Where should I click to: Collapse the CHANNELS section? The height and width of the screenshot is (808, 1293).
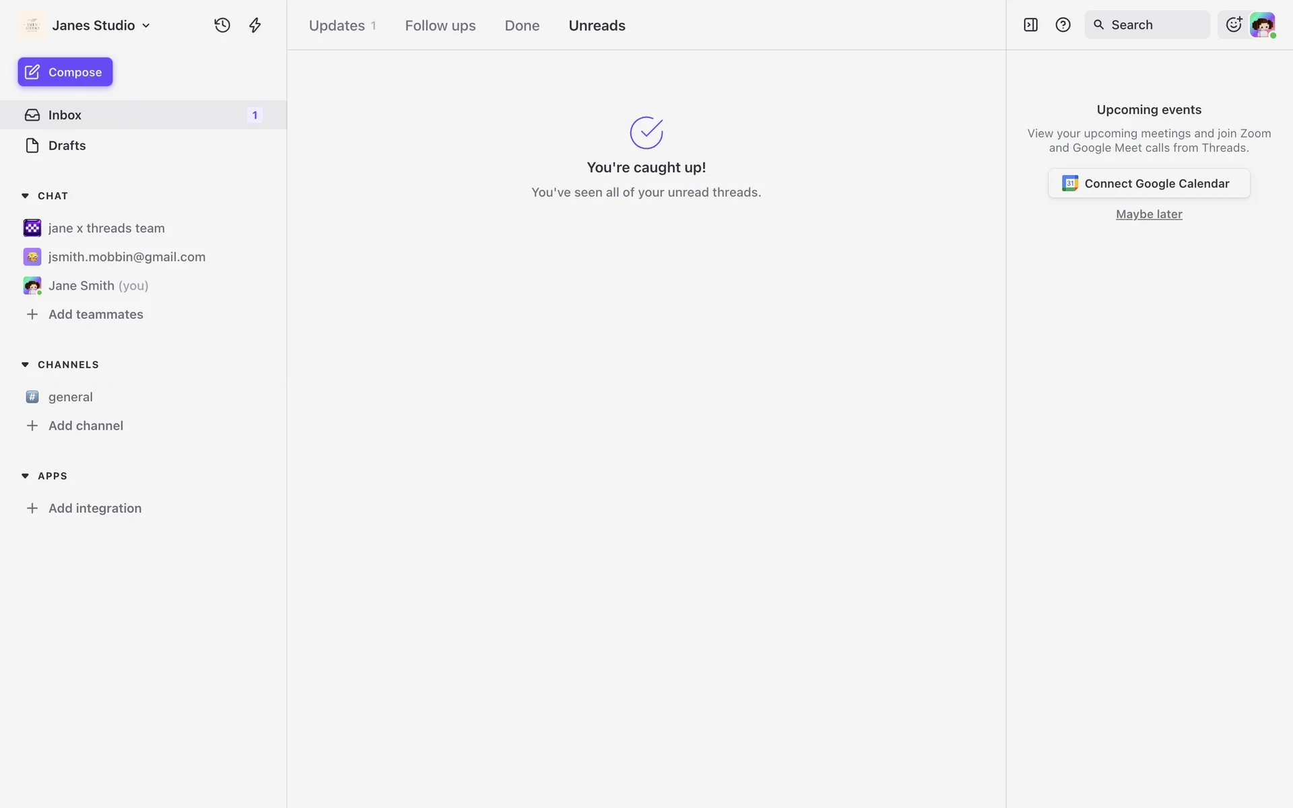pyautogui.click(x=25, y=365)
